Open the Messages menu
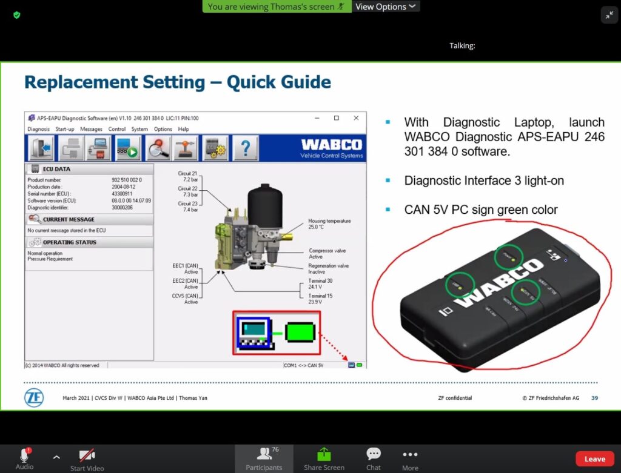 91,129
